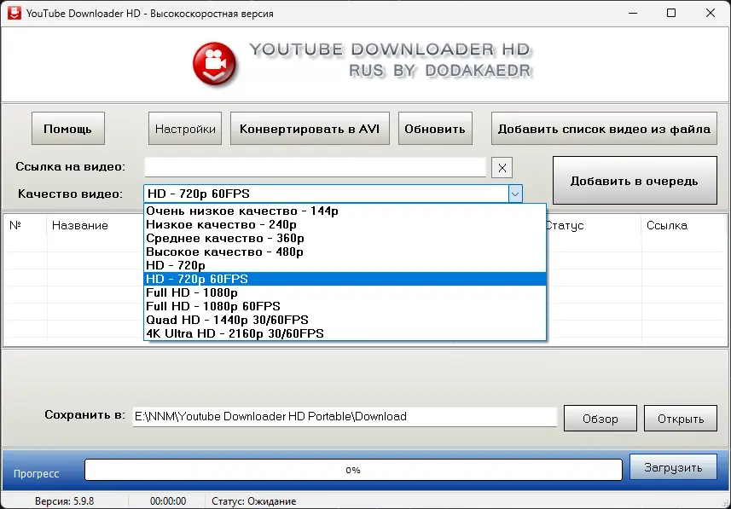Click 'Конвертировать в AVI' button

coord(309,128)
